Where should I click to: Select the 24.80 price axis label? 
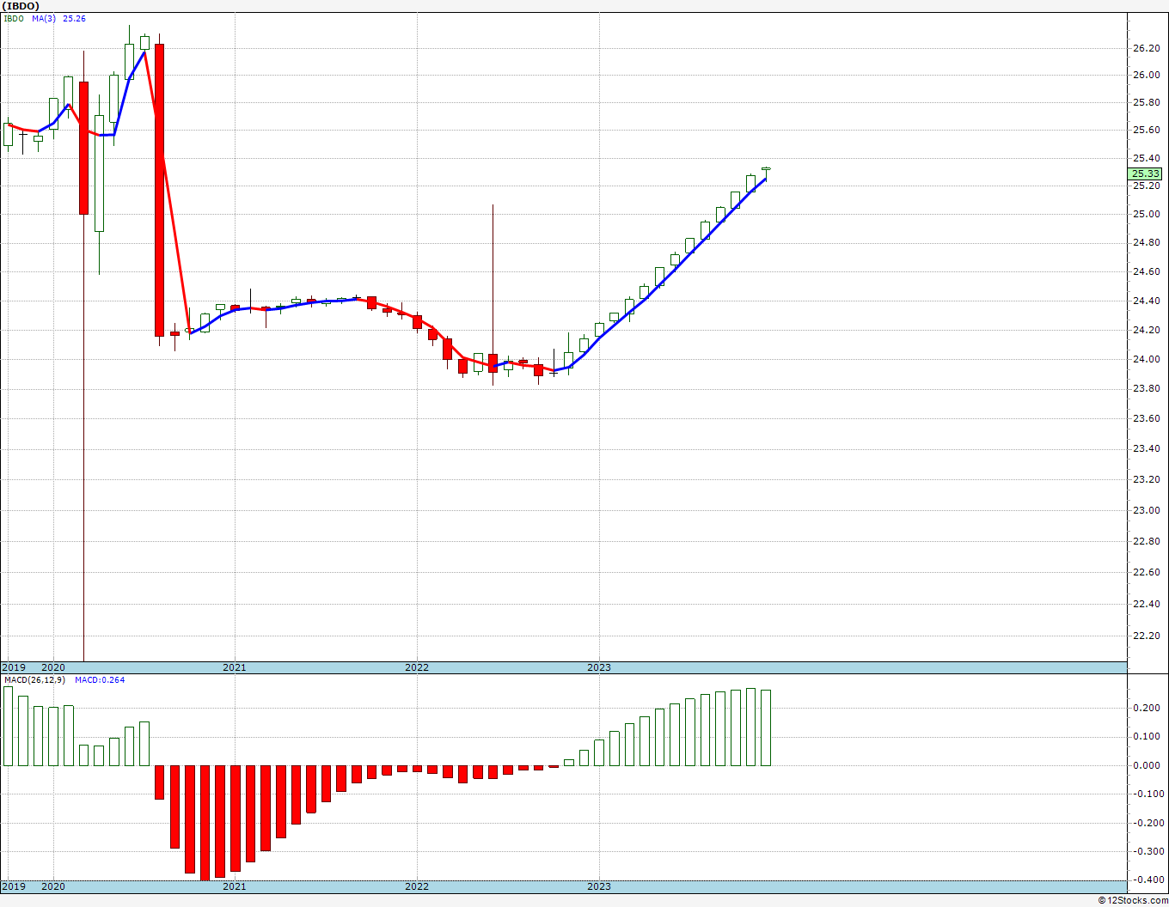coord(1146,242)
